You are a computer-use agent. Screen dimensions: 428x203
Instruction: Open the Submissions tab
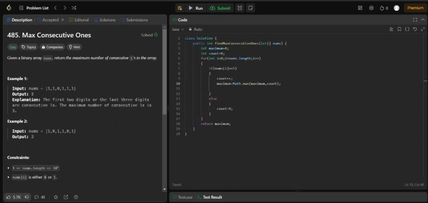pos(134,20)
